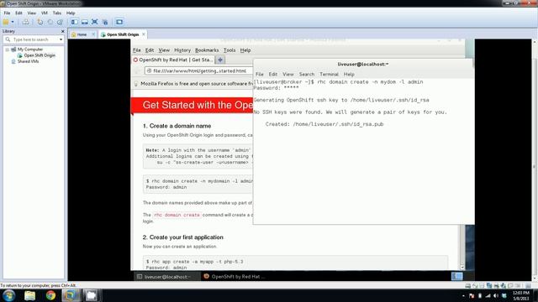The width and height of the screenshot is (538, 302).
Task: Toggle the console view toolbar icon
Action: click(x=119, y=22)
